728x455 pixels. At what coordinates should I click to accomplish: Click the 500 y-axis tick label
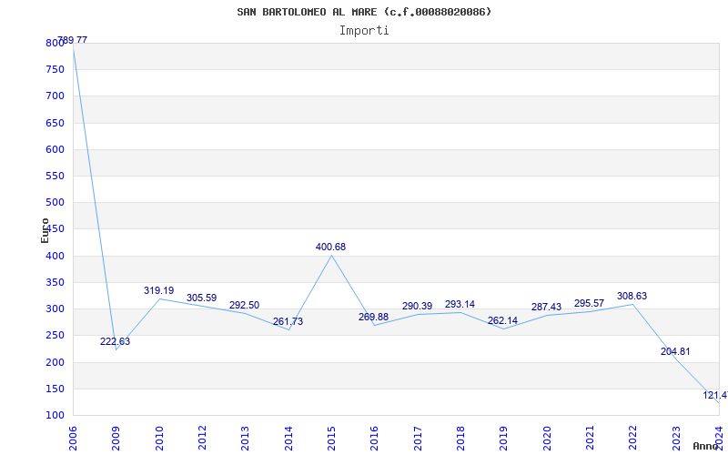55,202
